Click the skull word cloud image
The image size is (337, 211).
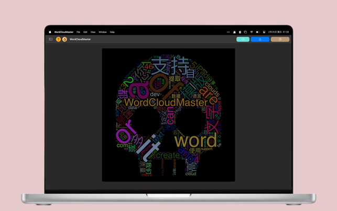point(168,115)
